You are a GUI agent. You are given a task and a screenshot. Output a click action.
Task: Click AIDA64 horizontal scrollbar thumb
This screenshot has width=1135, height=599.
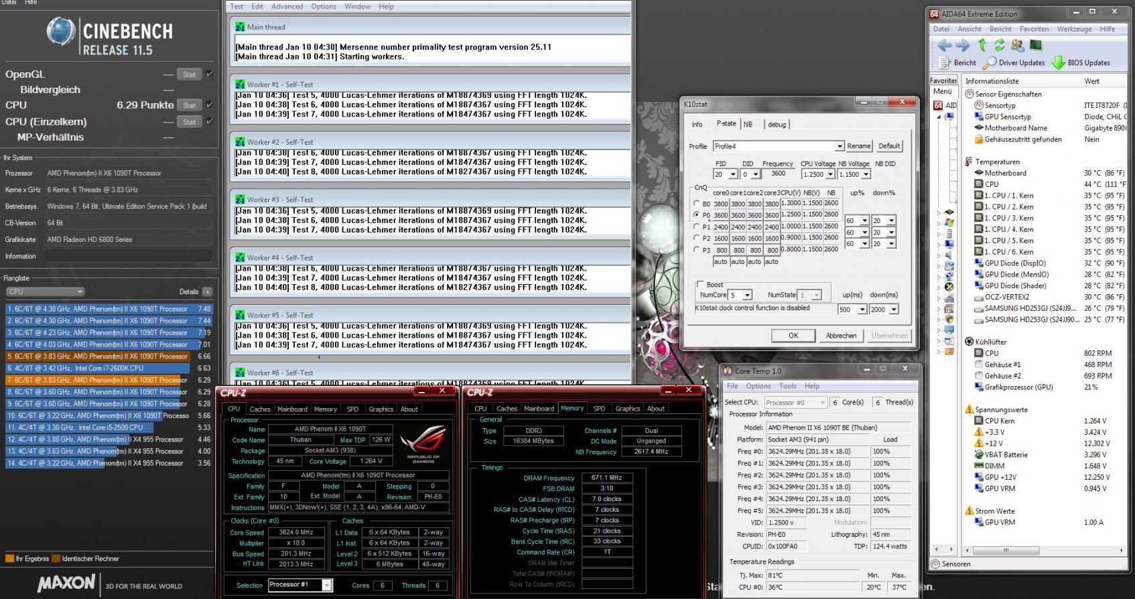click(x=1006, y=550)
